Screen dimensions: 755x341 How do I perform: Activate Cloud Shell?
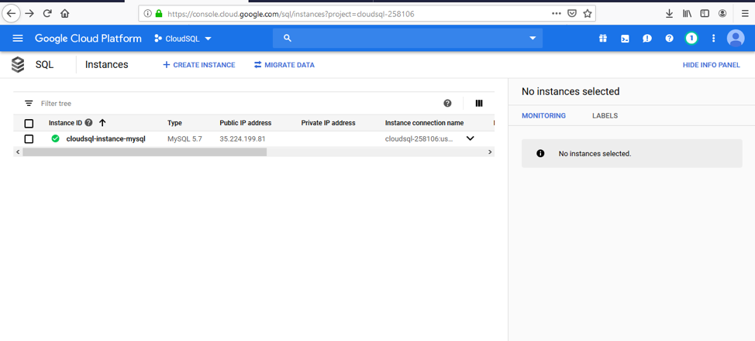tap(625, 39)
